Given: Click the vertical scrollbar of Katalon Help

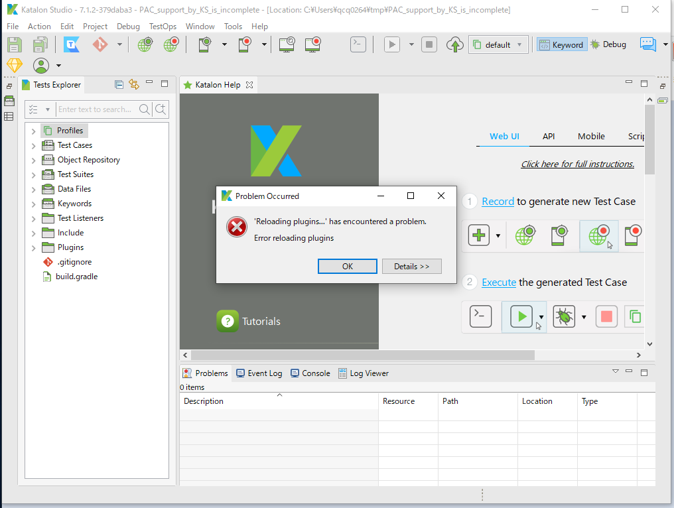Looking at the screenshot, I should point(649,140).
